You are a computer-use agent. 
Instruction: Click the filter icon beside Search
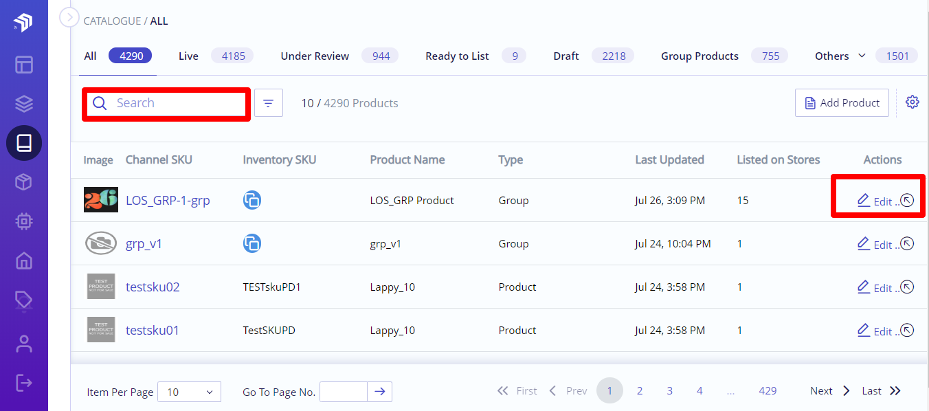point(269,103)
